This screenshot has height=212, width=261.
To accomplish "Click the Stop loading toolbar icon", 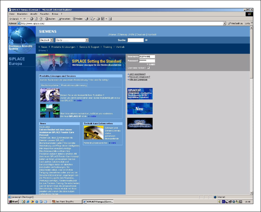I will 32,19.
